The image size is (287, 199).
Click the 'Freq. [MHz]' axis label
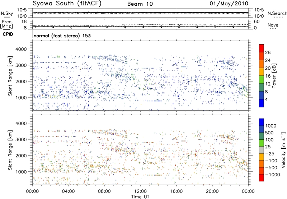point(7,24)
